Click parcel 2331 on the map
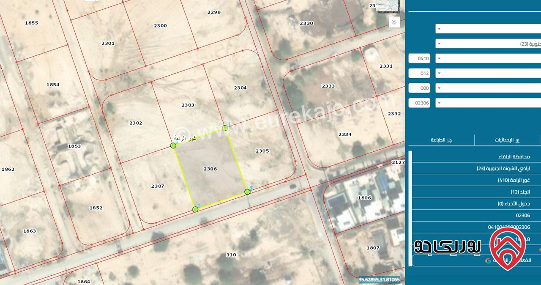541x285 pixels. pyautogui.click(x=386, y=66)
